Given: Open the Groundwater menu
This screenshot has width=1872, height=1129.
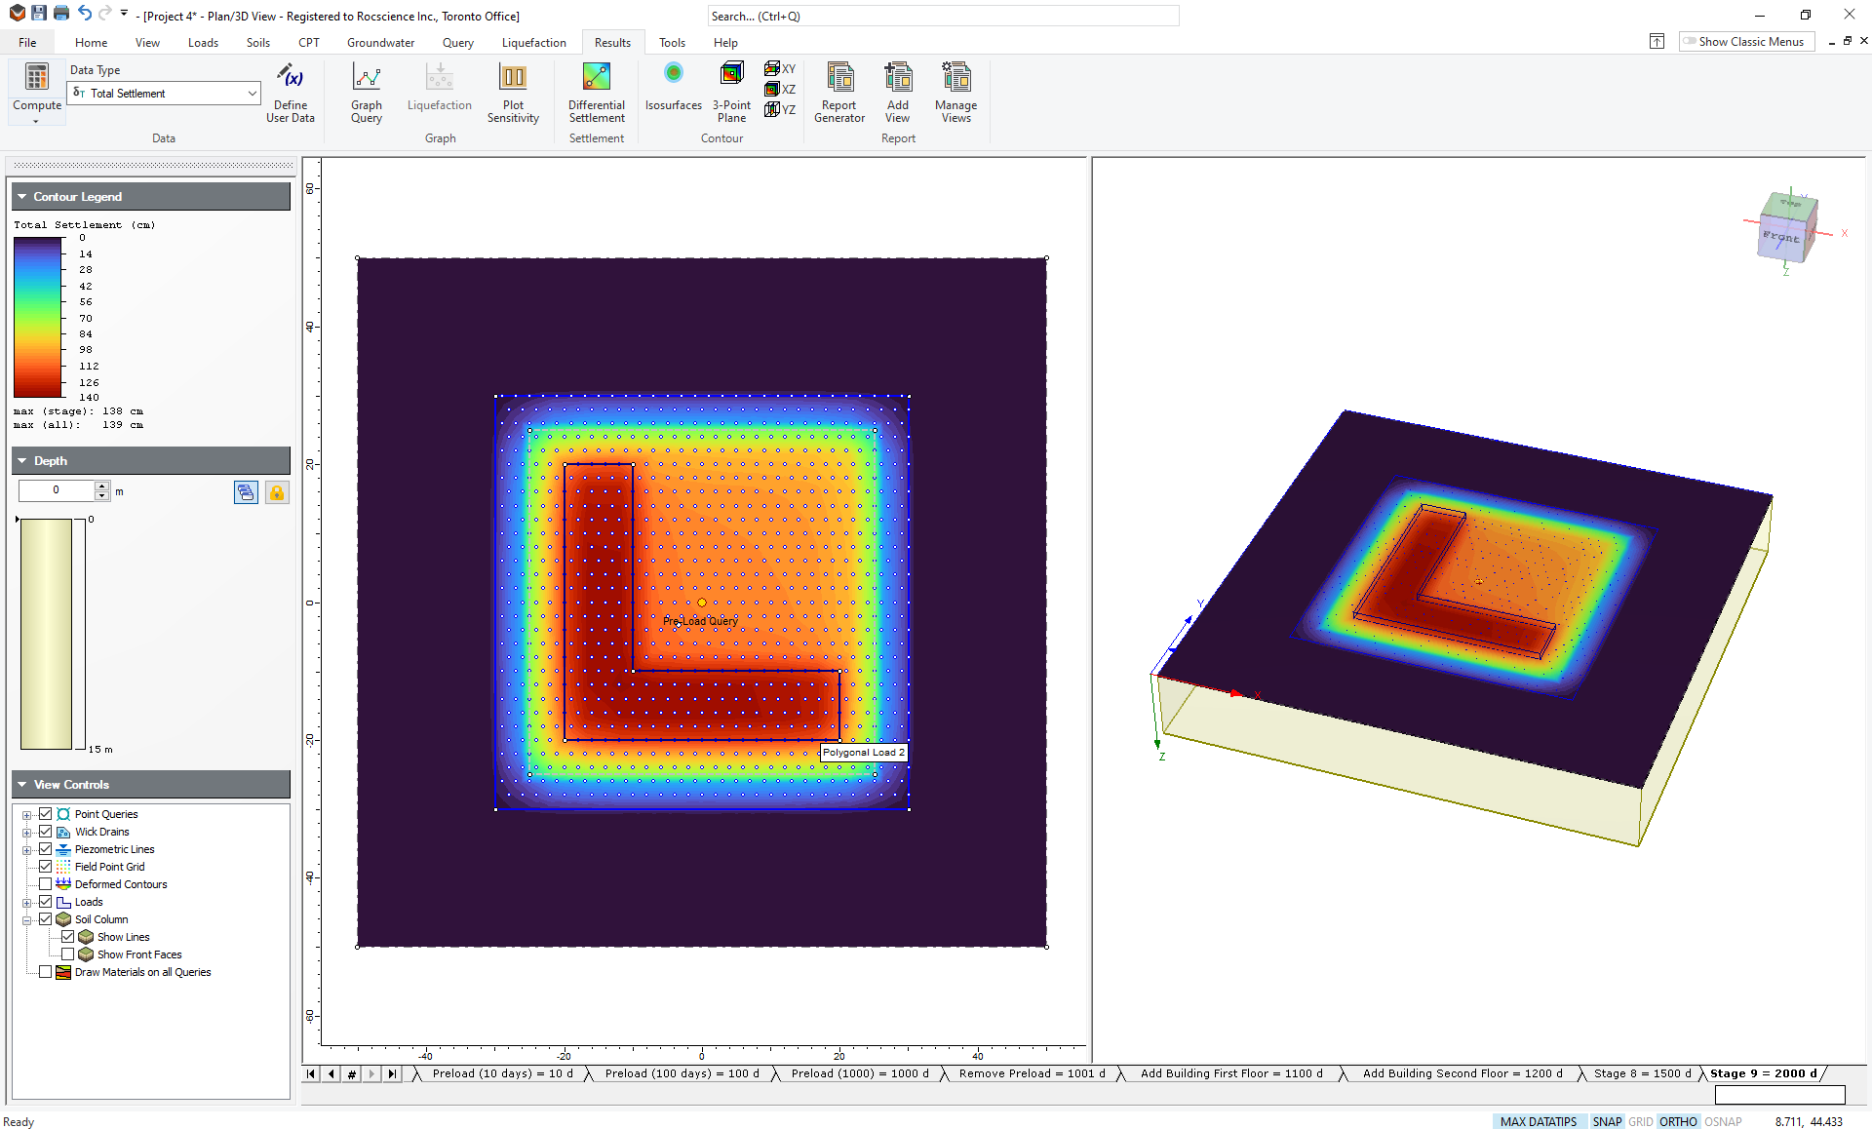Looking at the screenshot, I should (x=380, y=42).
